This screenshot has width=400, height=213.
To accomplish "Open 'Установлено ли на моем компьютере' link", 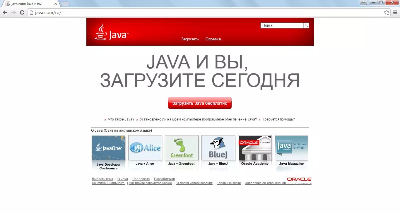I will [x=198, y=119].
